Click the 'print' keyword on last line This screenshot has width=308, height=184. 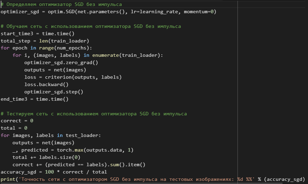[8, 179]
